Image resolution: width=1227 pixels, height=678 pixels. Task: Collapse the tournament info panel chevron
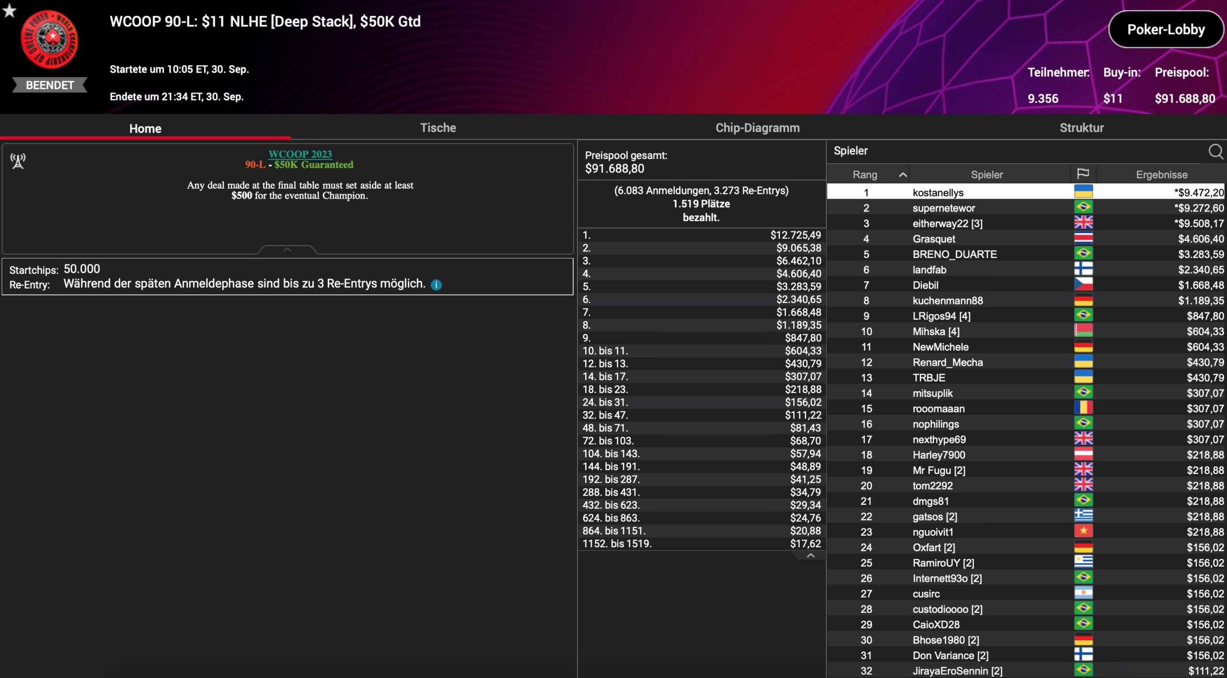[287, 249]
